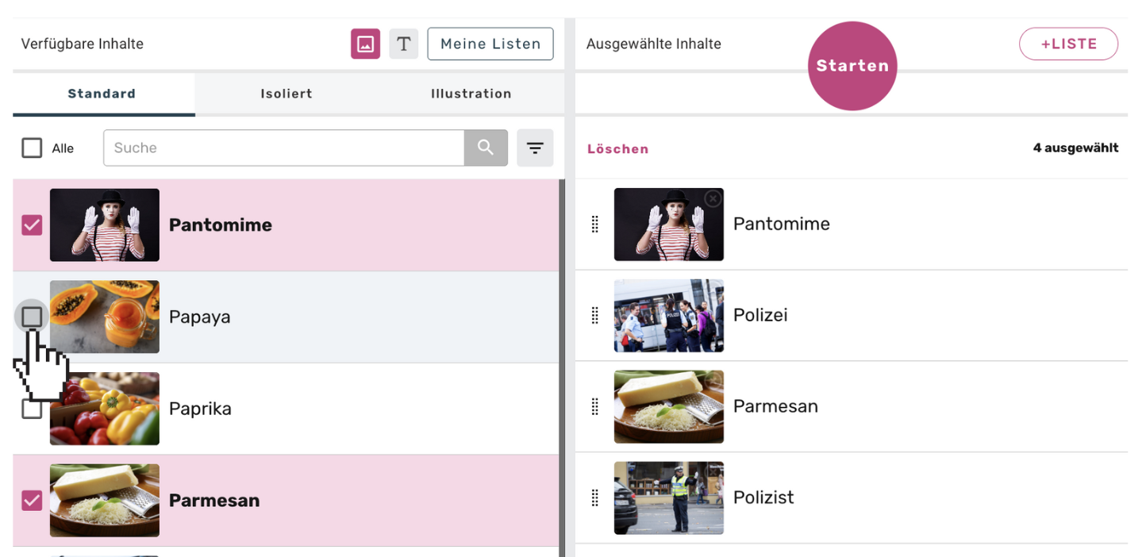Click the Polizei label in selected contents
1146x557 pixels.
tap(760, 315)
